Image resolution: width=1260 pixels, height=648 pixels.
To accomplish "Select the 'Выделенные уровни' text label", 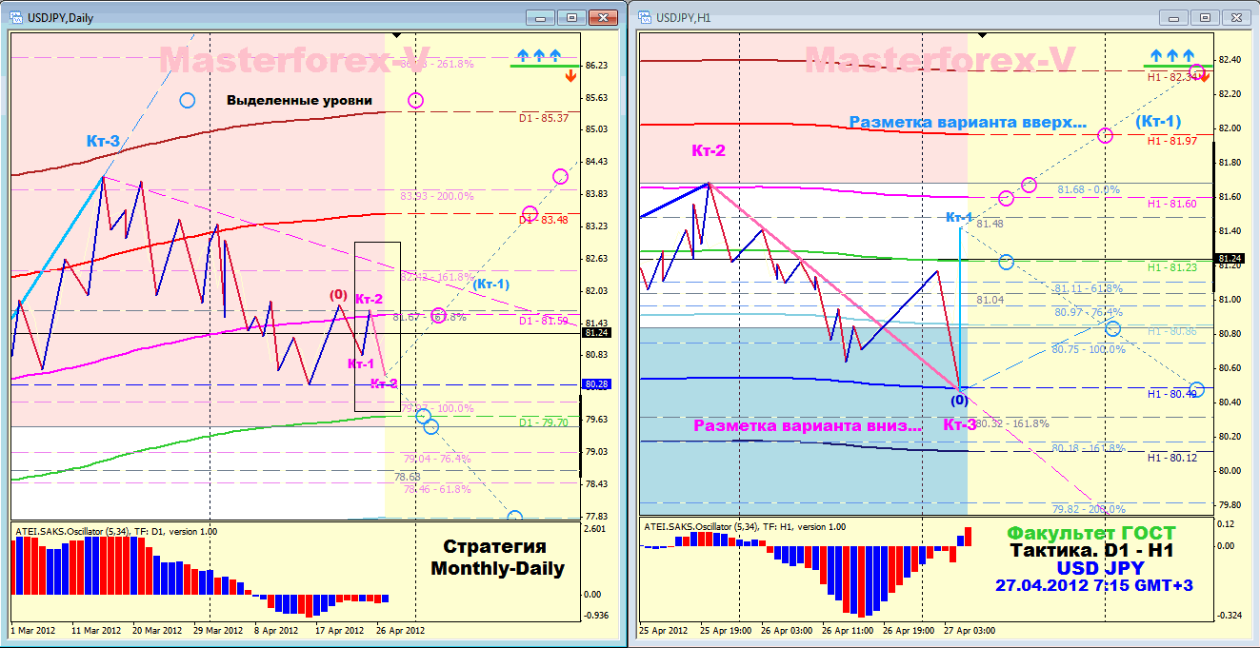I will (299, 100).
